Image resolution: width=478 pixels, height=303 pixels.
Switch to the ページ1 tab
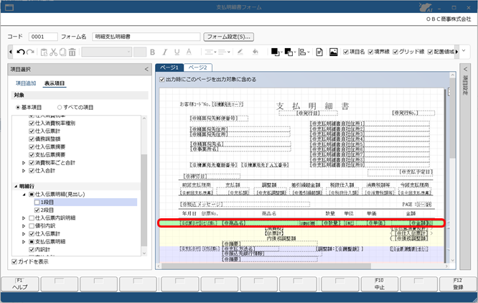click(x=169, y=67)
